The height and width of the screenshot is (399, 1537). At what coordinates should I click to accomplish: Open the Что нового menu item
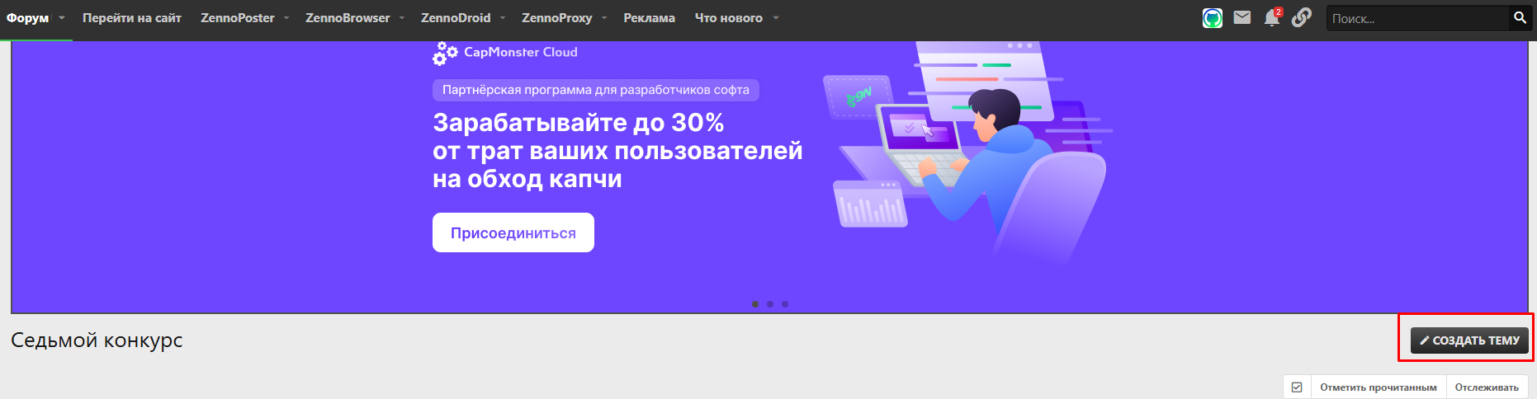pos(729,18)
